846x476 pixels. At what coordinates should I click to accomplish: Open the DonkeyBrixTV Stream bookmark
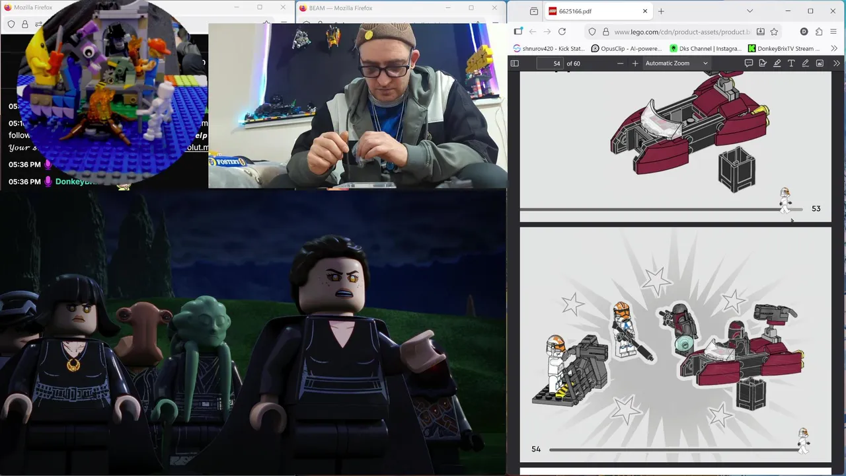coord(785,48)
